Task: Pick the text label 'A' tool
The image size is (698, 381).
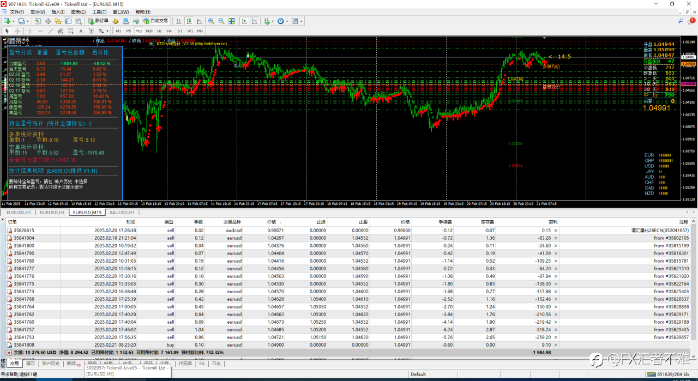Action: (x=81, y=31)
